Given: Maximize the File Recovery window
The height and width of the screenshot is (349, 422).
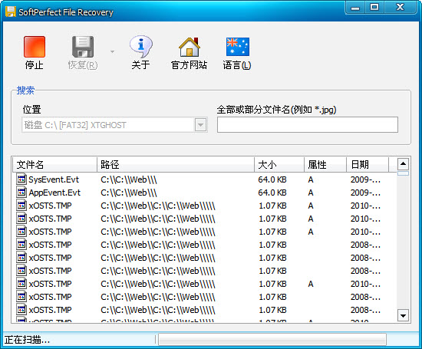Looking at the screenshot, I should 374,8.
